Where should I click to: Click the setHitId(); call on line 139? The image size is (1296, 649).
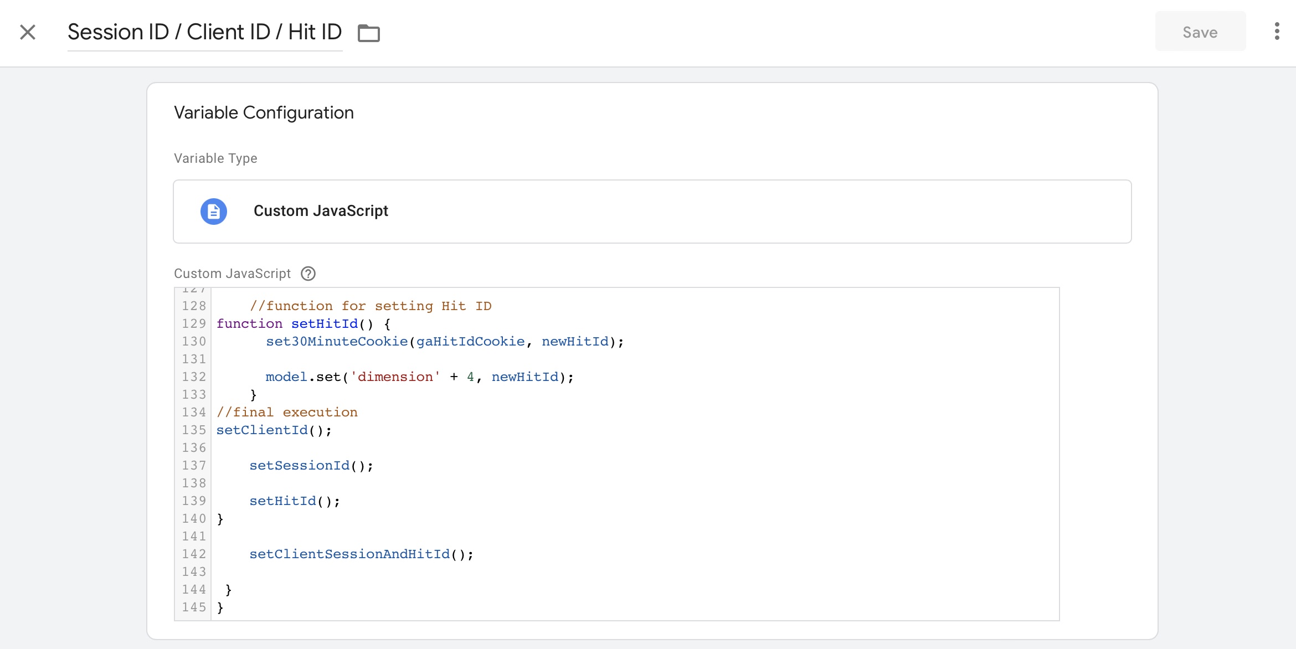coord(295,501)
